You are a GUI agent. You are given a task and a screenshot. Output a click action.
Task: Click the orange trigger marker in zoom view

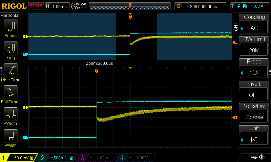click(x=97, y=71)
